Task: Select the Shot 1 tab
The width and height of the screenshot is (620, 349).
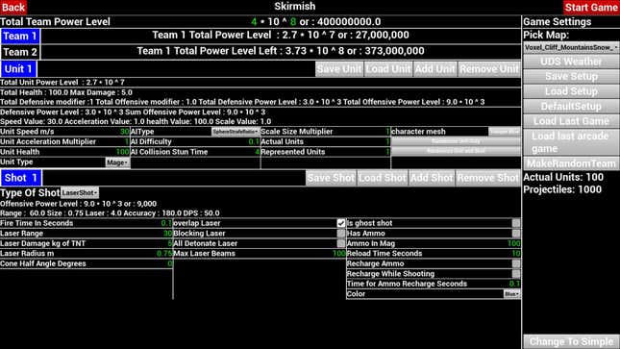Action: (21, 178)
